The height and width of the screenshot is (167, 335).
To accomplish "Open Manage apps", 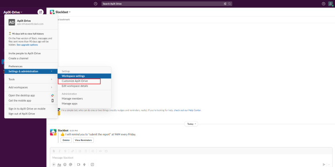I will click(84, 103).
